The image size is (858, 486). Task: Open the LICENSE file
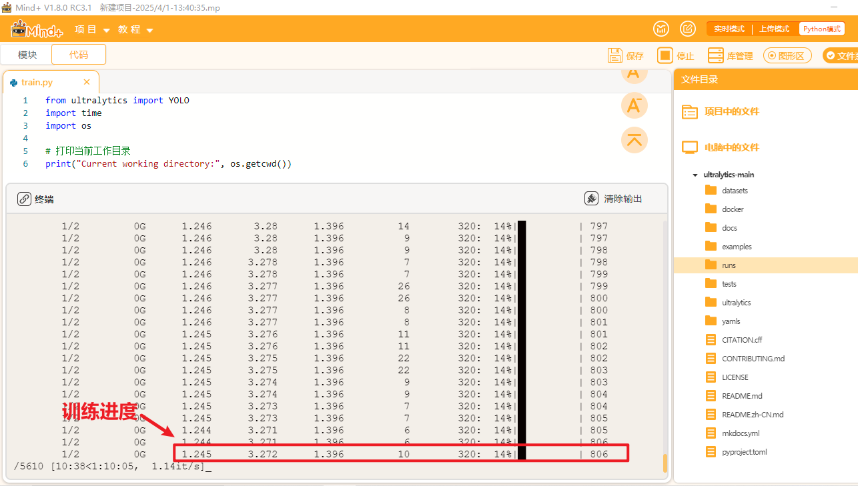(727, 377)
